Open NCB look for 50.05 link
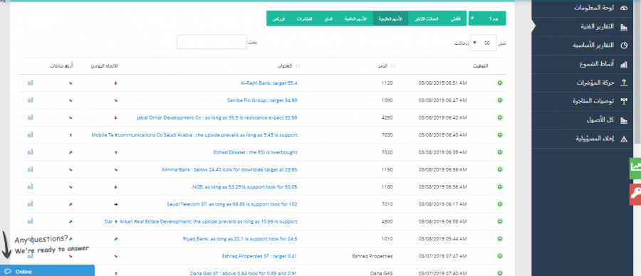 244,186
